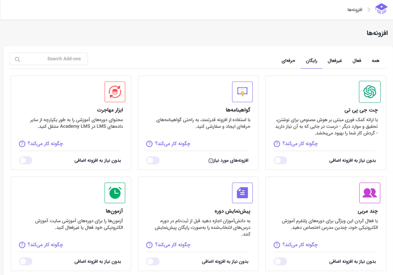Image resolution: width=393 pixels, height=275 pixels.
Task: Click the ChatGPT addon icon
Action: (x=370, y=92)
